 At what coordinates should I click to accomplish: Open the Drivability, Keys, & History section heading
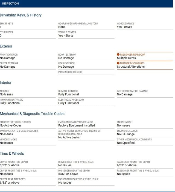pyautogui.click(x=21, y=15)
